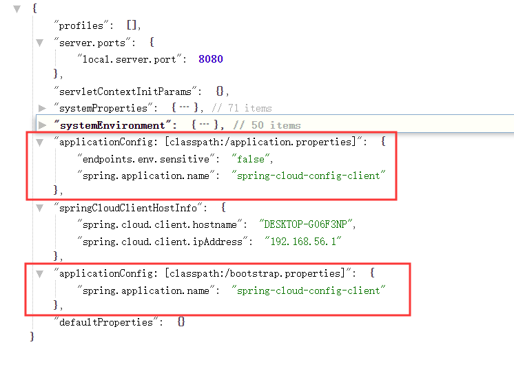
Task: Select the "endpoints.env.sensitive" key
Action: 146,159
